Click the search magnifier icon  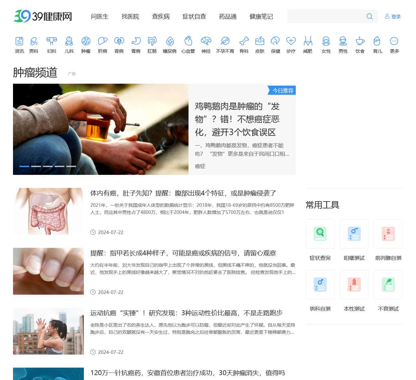coord(370,16)
